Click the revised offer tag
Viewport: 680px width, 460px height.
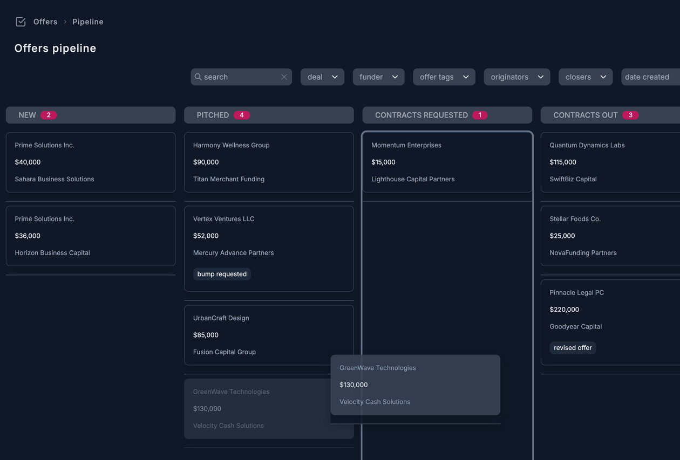pyautogui.click(x=573, y=348)
